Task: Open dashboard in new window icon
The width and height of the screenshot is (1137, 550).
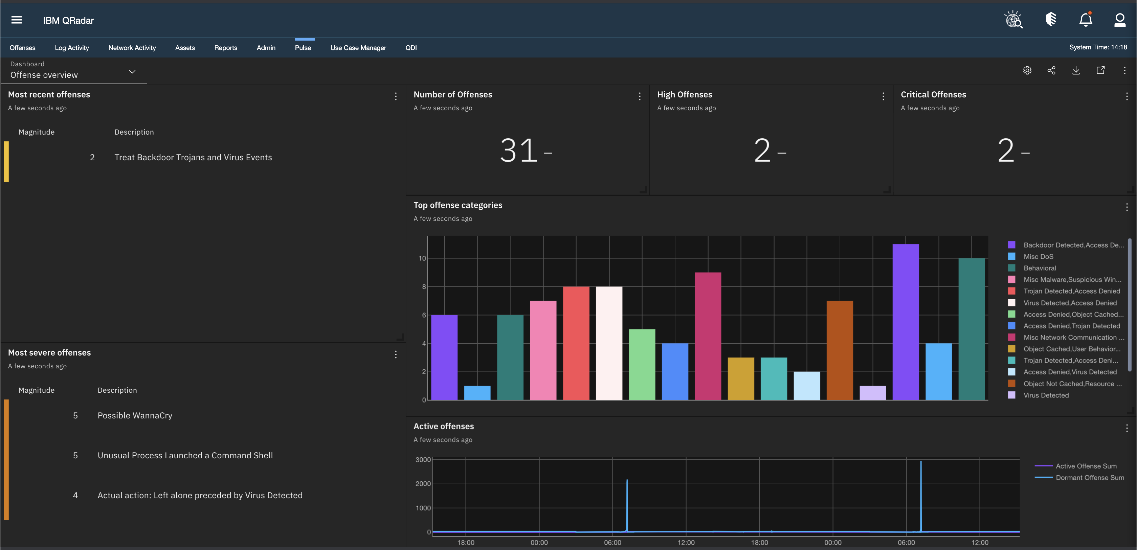Action: click(1100, 71)
